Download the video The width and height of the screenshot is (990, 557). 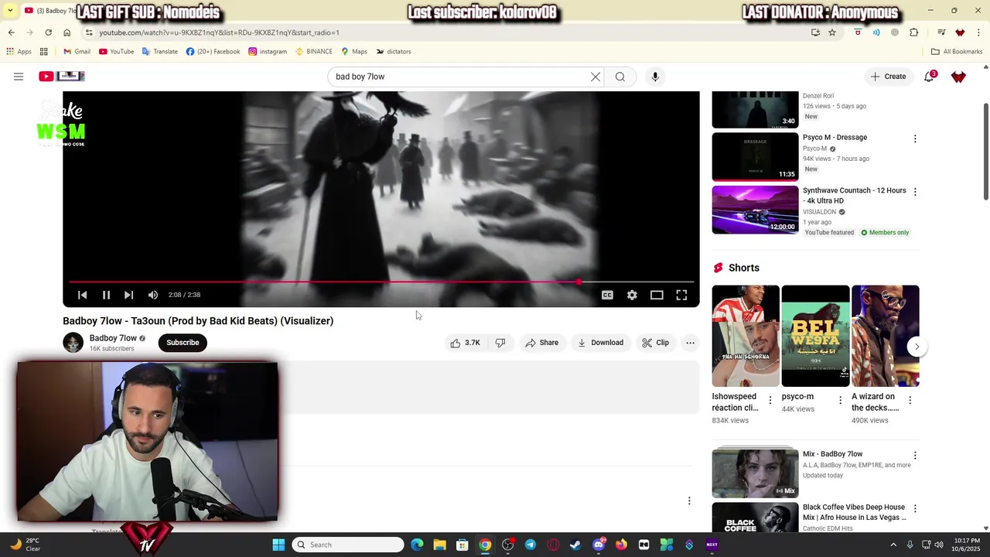click(x=600, y=343)
